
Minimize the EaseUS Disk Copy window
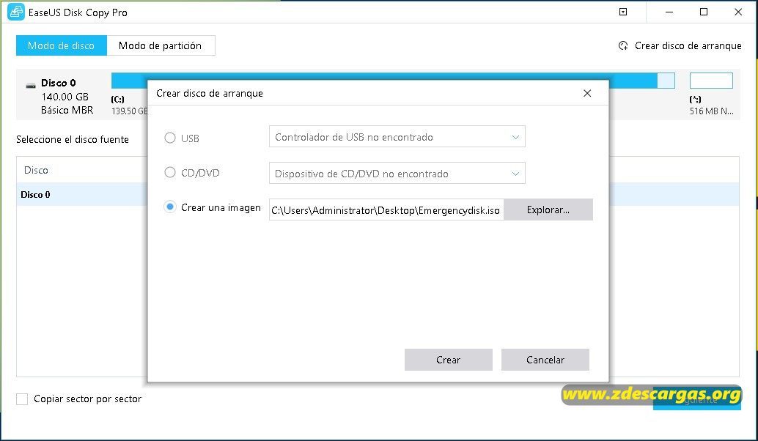tap(669, 12)
